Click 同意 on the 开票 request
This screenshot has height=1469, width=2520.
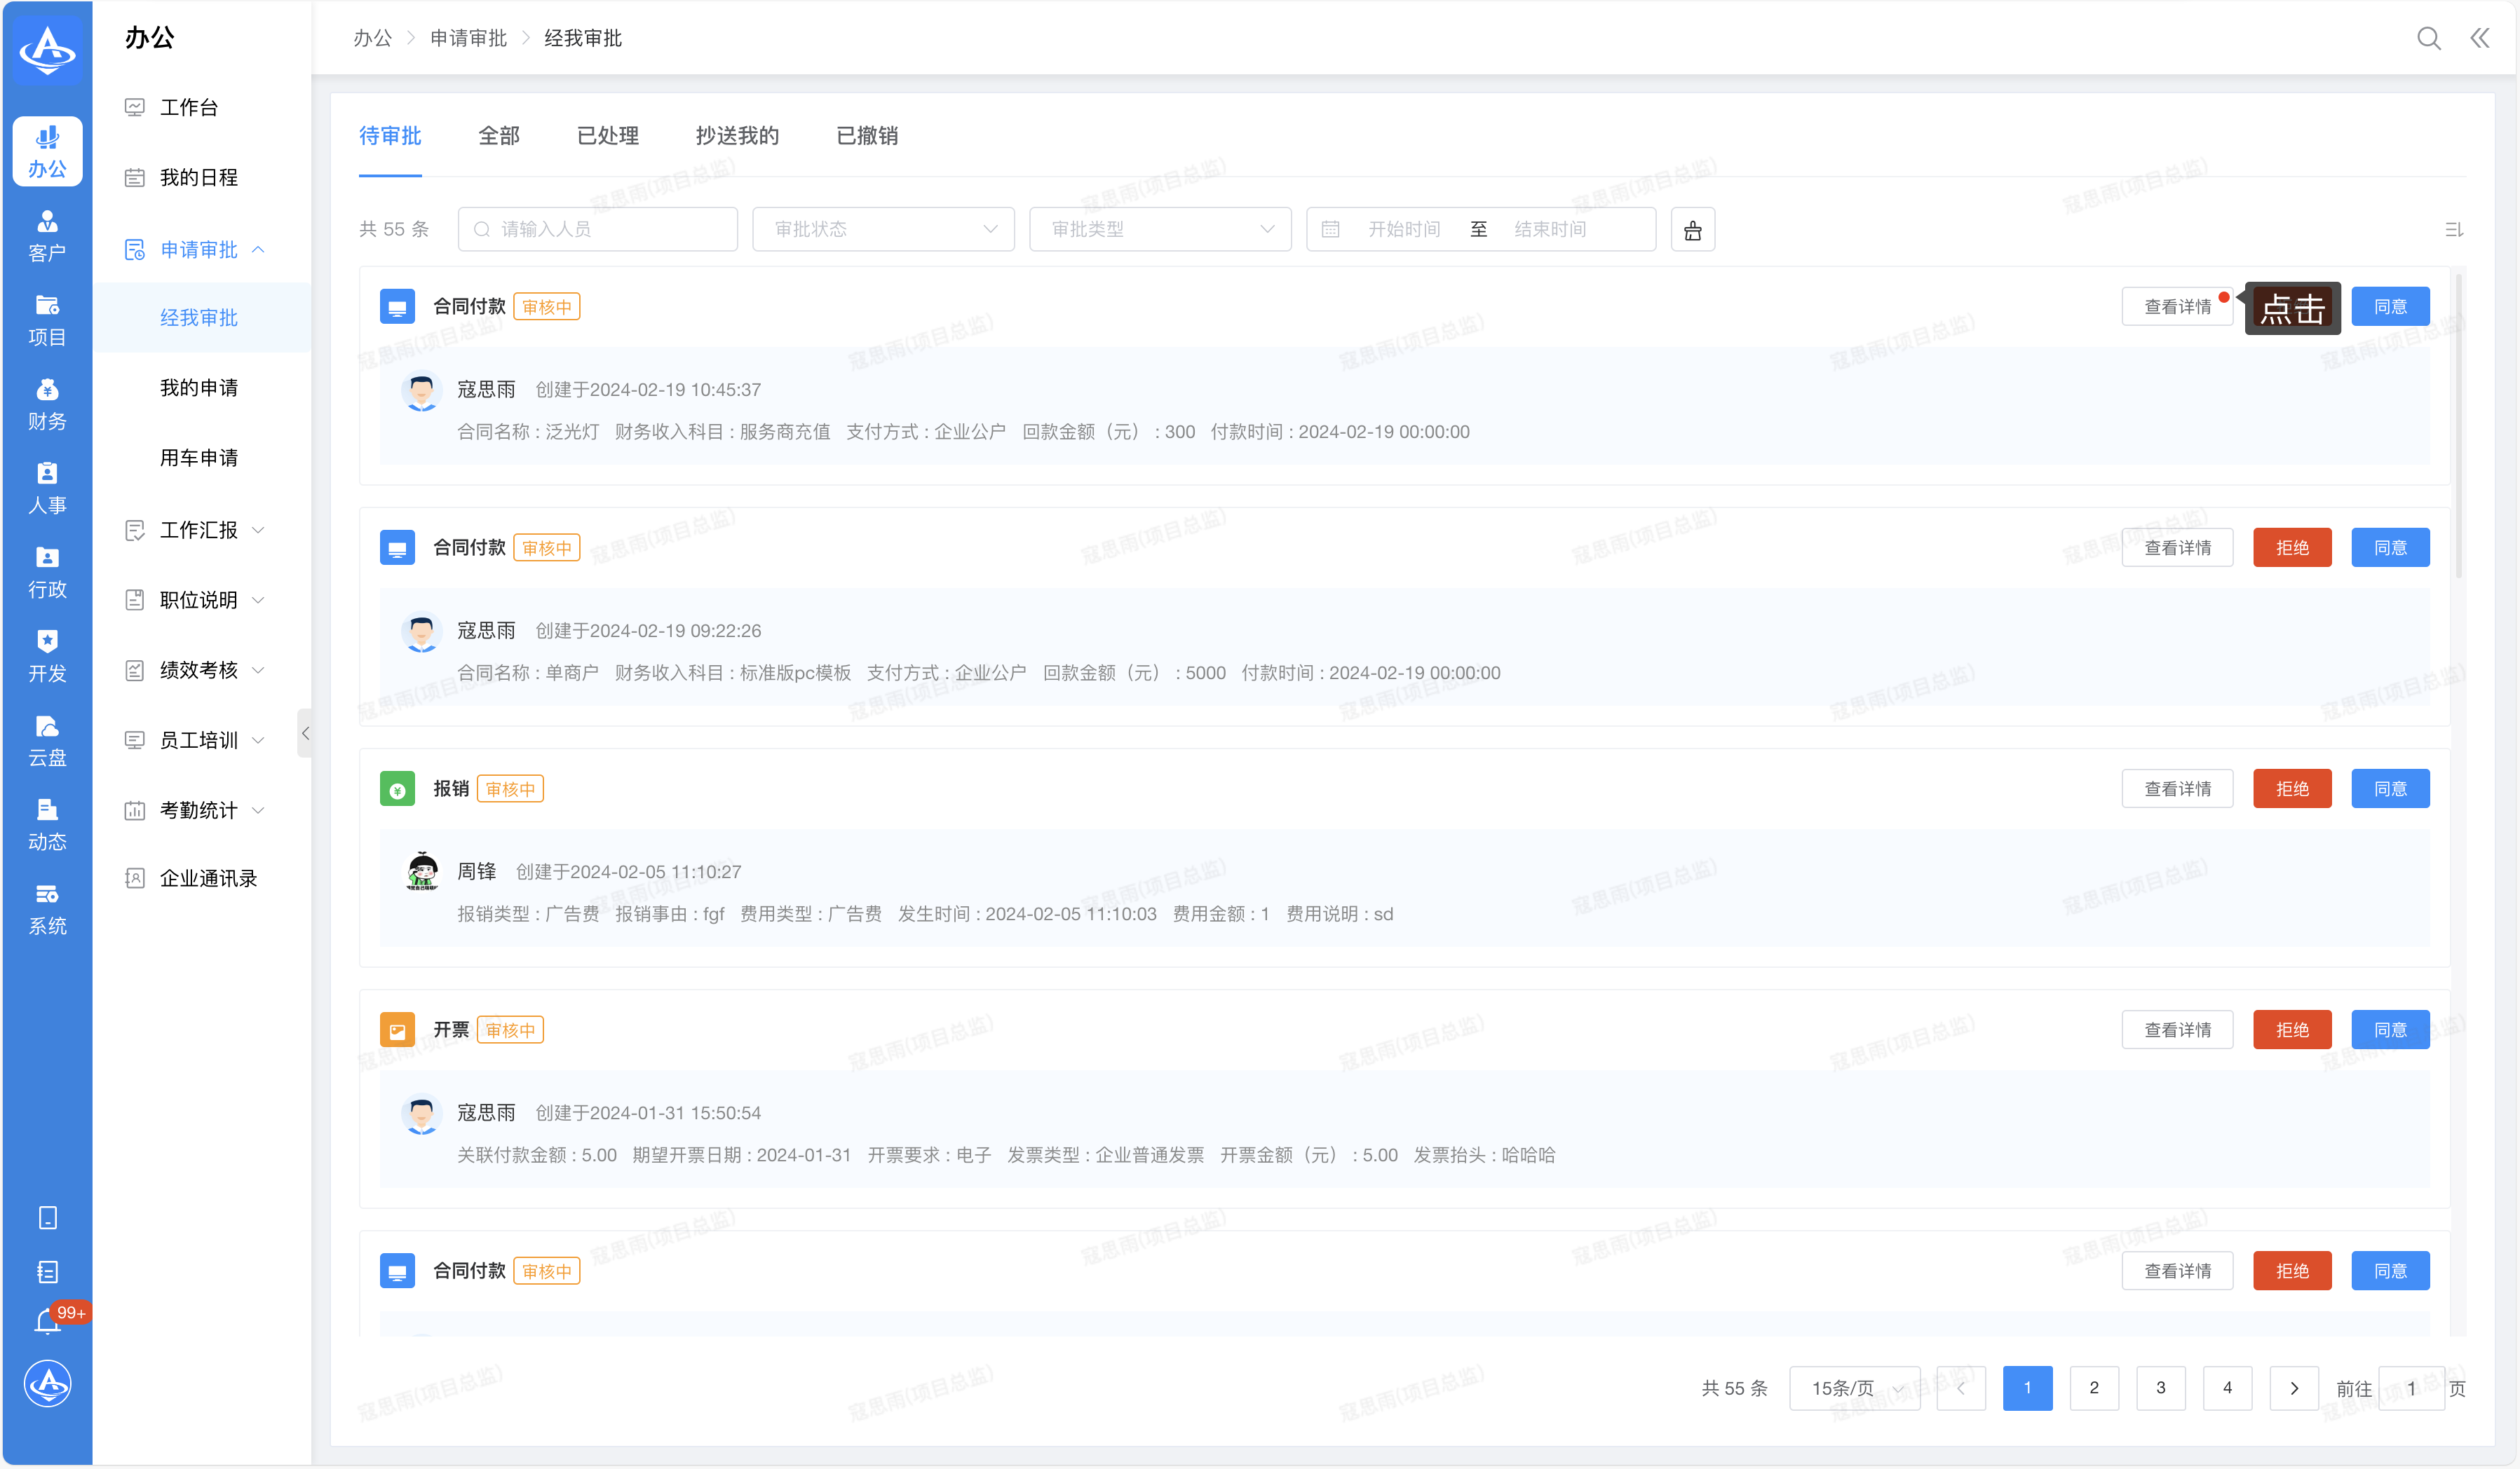pyautogui.click(x=2390, y=1030)
